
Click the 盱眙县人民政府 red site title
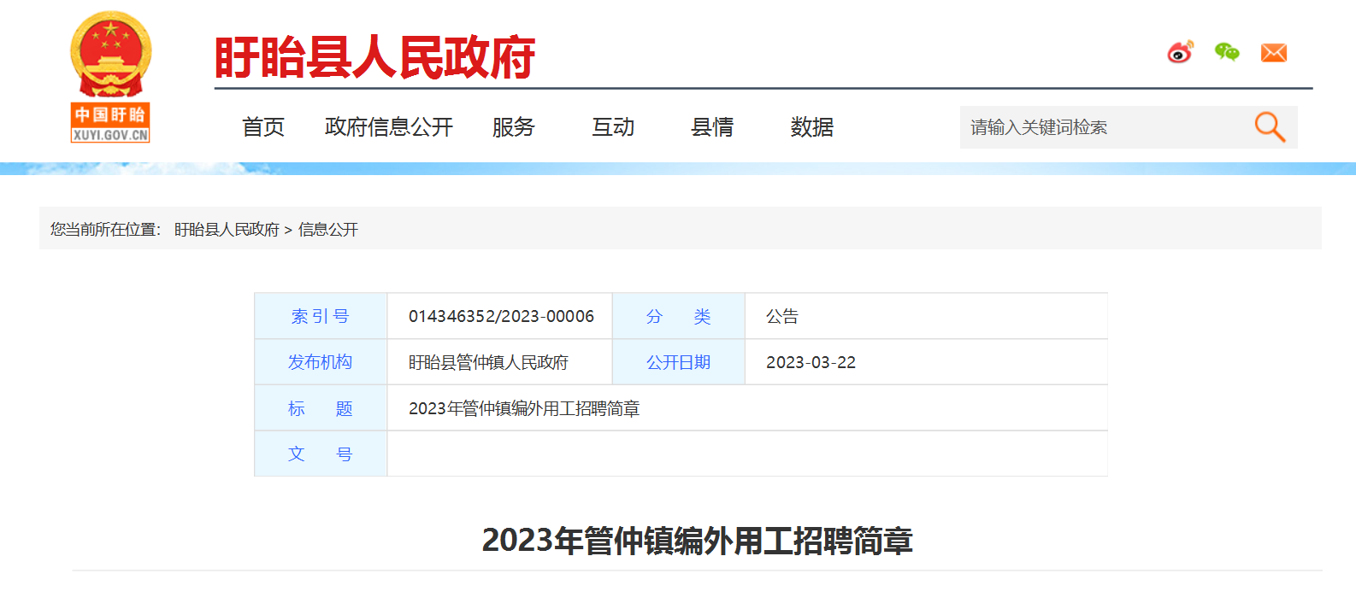pyautogui.click(x=374, y=58)
